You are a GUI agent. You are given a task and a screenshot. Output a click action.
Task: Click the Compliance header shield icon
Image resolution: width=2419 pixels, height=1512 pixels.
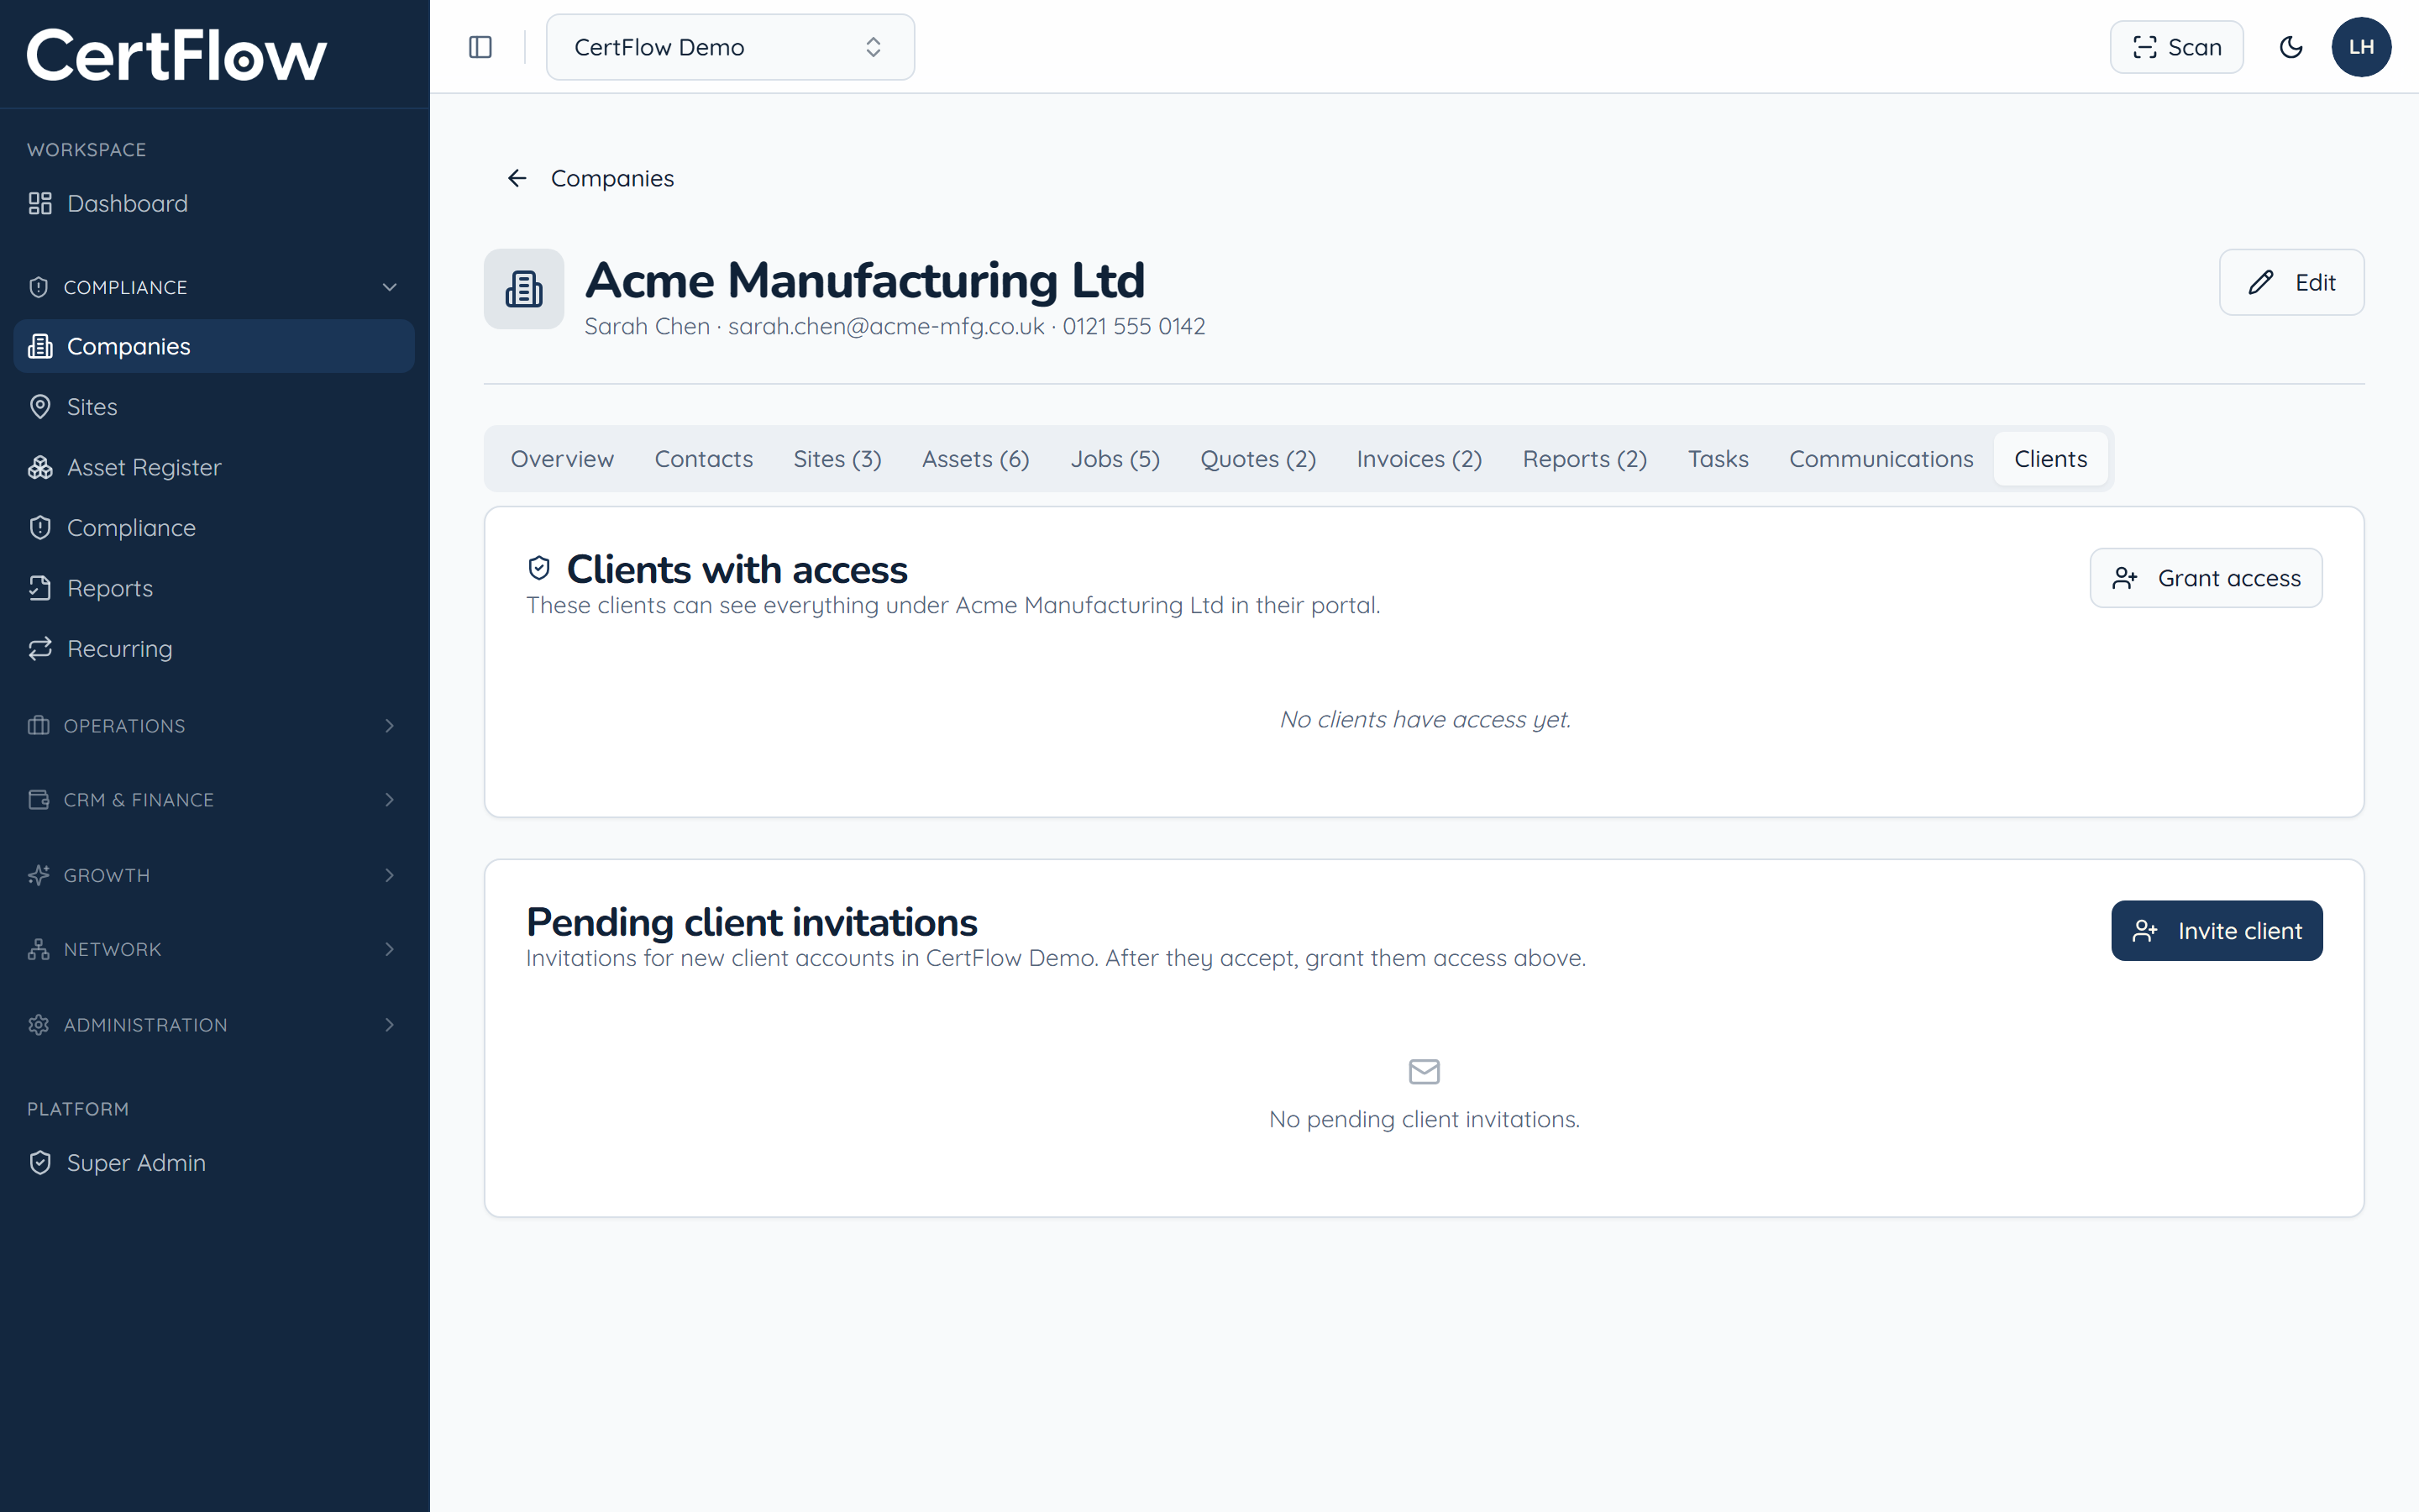click(x=39, y=287)
